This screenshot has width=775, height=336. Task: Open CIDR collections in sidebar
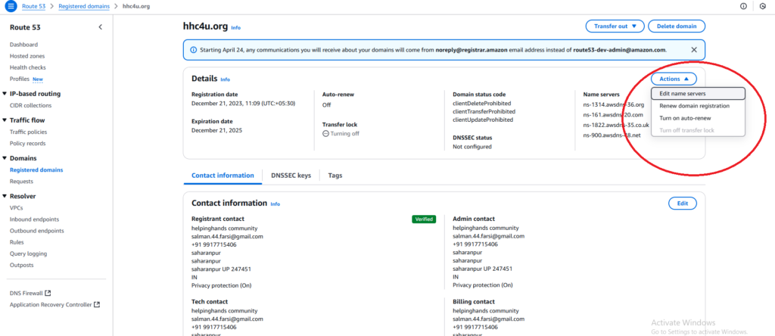coord(30,105)
